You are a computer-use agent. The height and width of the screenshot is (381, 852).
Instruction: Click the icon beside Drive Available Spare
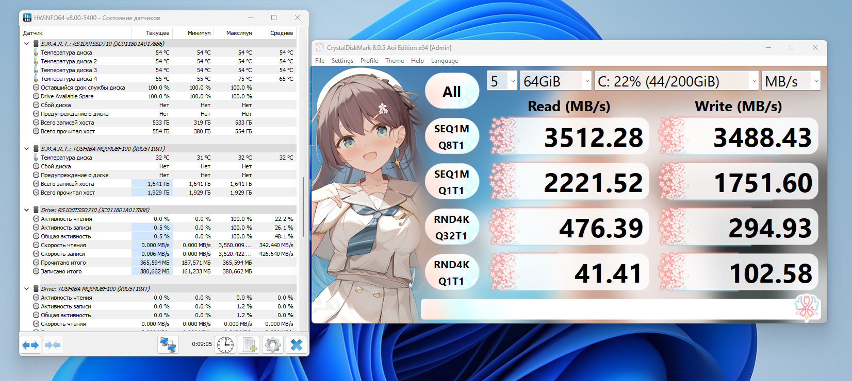point(36,96)
